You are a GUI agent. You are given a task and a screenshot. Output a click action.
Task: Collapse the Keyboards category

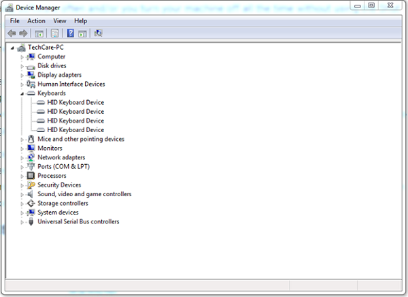22,93
